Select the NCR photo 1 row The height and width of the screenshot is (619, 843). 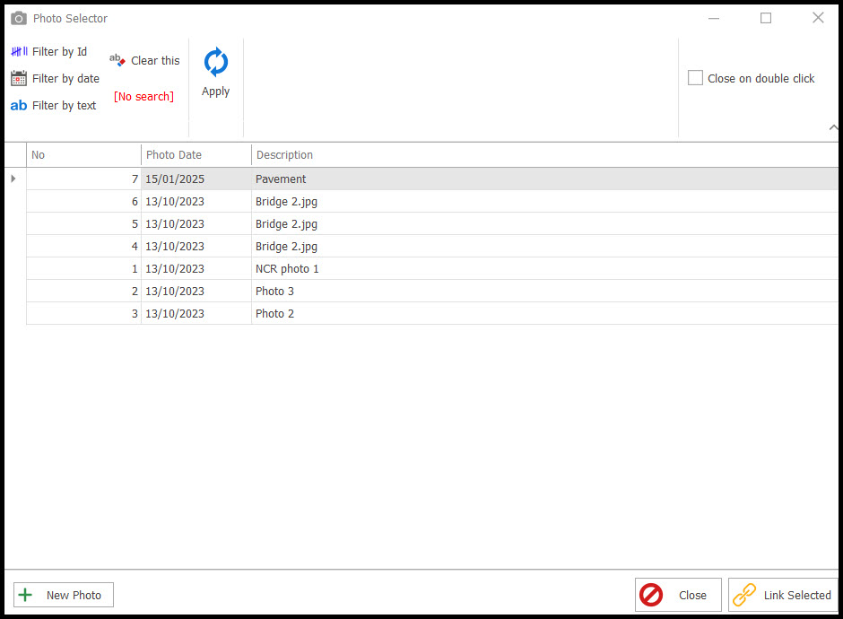[287, 269]
